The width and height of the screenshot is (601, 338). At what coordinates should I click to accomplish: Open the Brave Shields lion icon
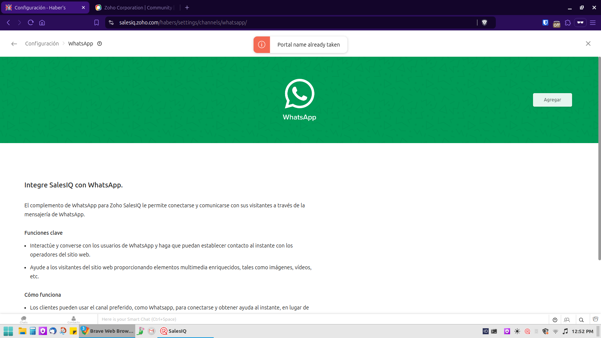tap(485, 23)
